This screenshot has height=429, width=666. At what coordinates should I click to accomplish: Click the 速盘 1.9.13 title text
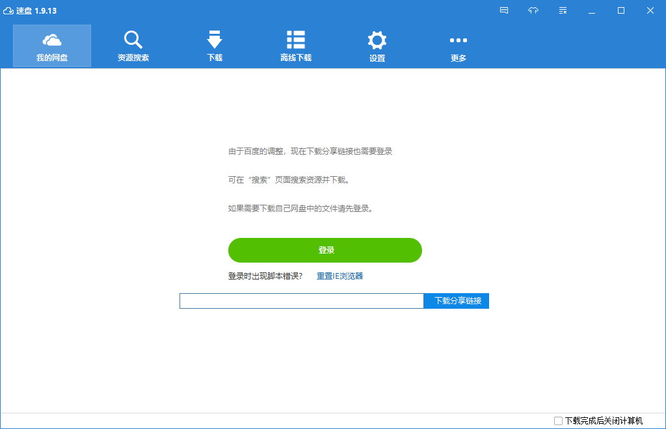pyautogui.click(x=36, y=10)
